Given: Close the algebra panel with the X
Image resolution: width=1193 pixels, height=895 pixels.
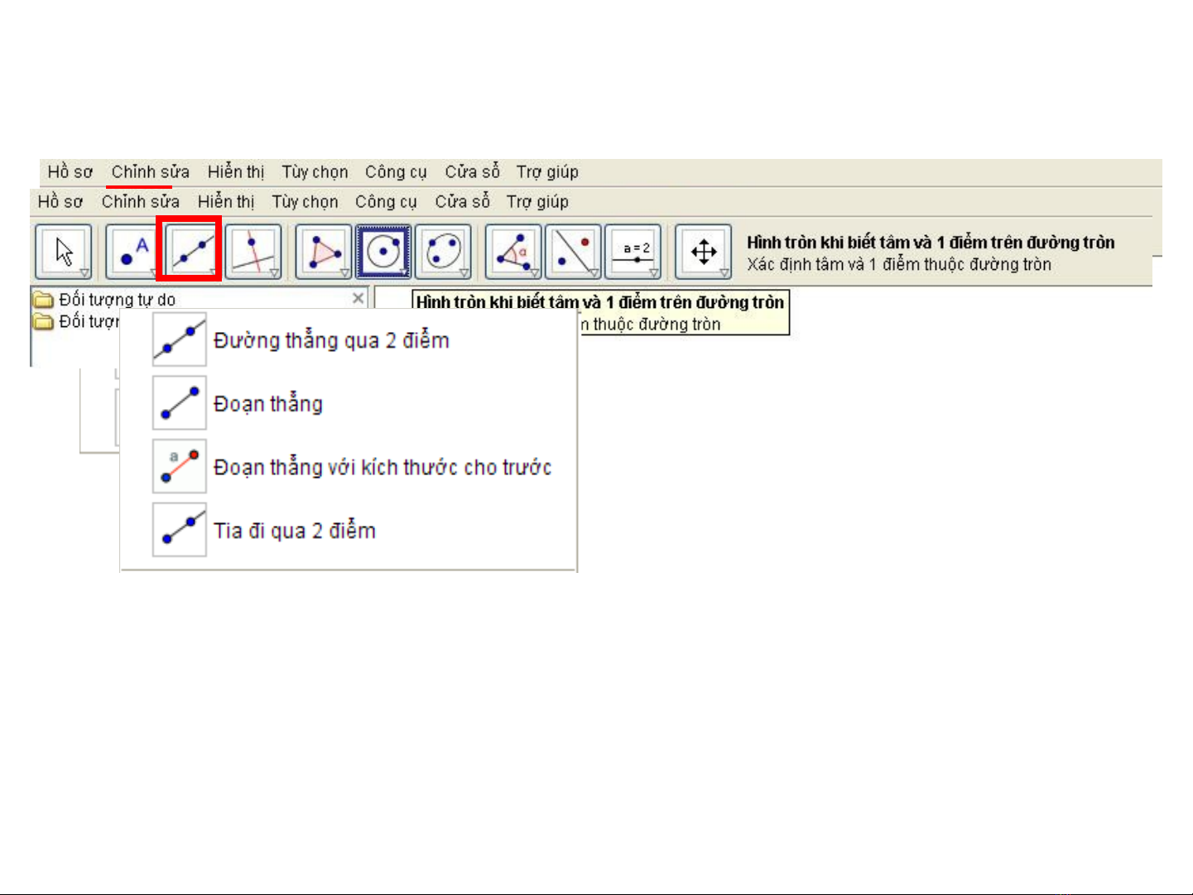Looking at the screenshot, I should [x=358, y=298].
